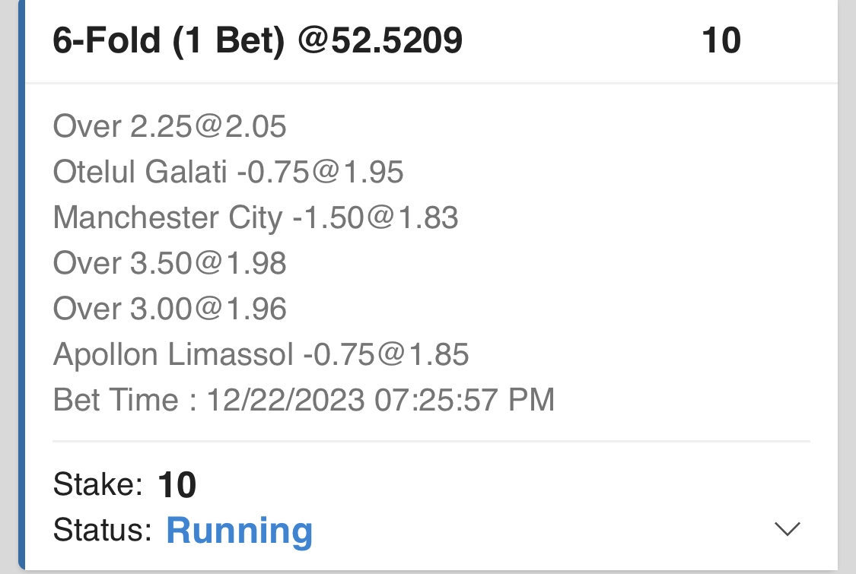Tap the header amount 10
Image resolution: width=856 pixels, height=574 pixels.
point(721,41)
